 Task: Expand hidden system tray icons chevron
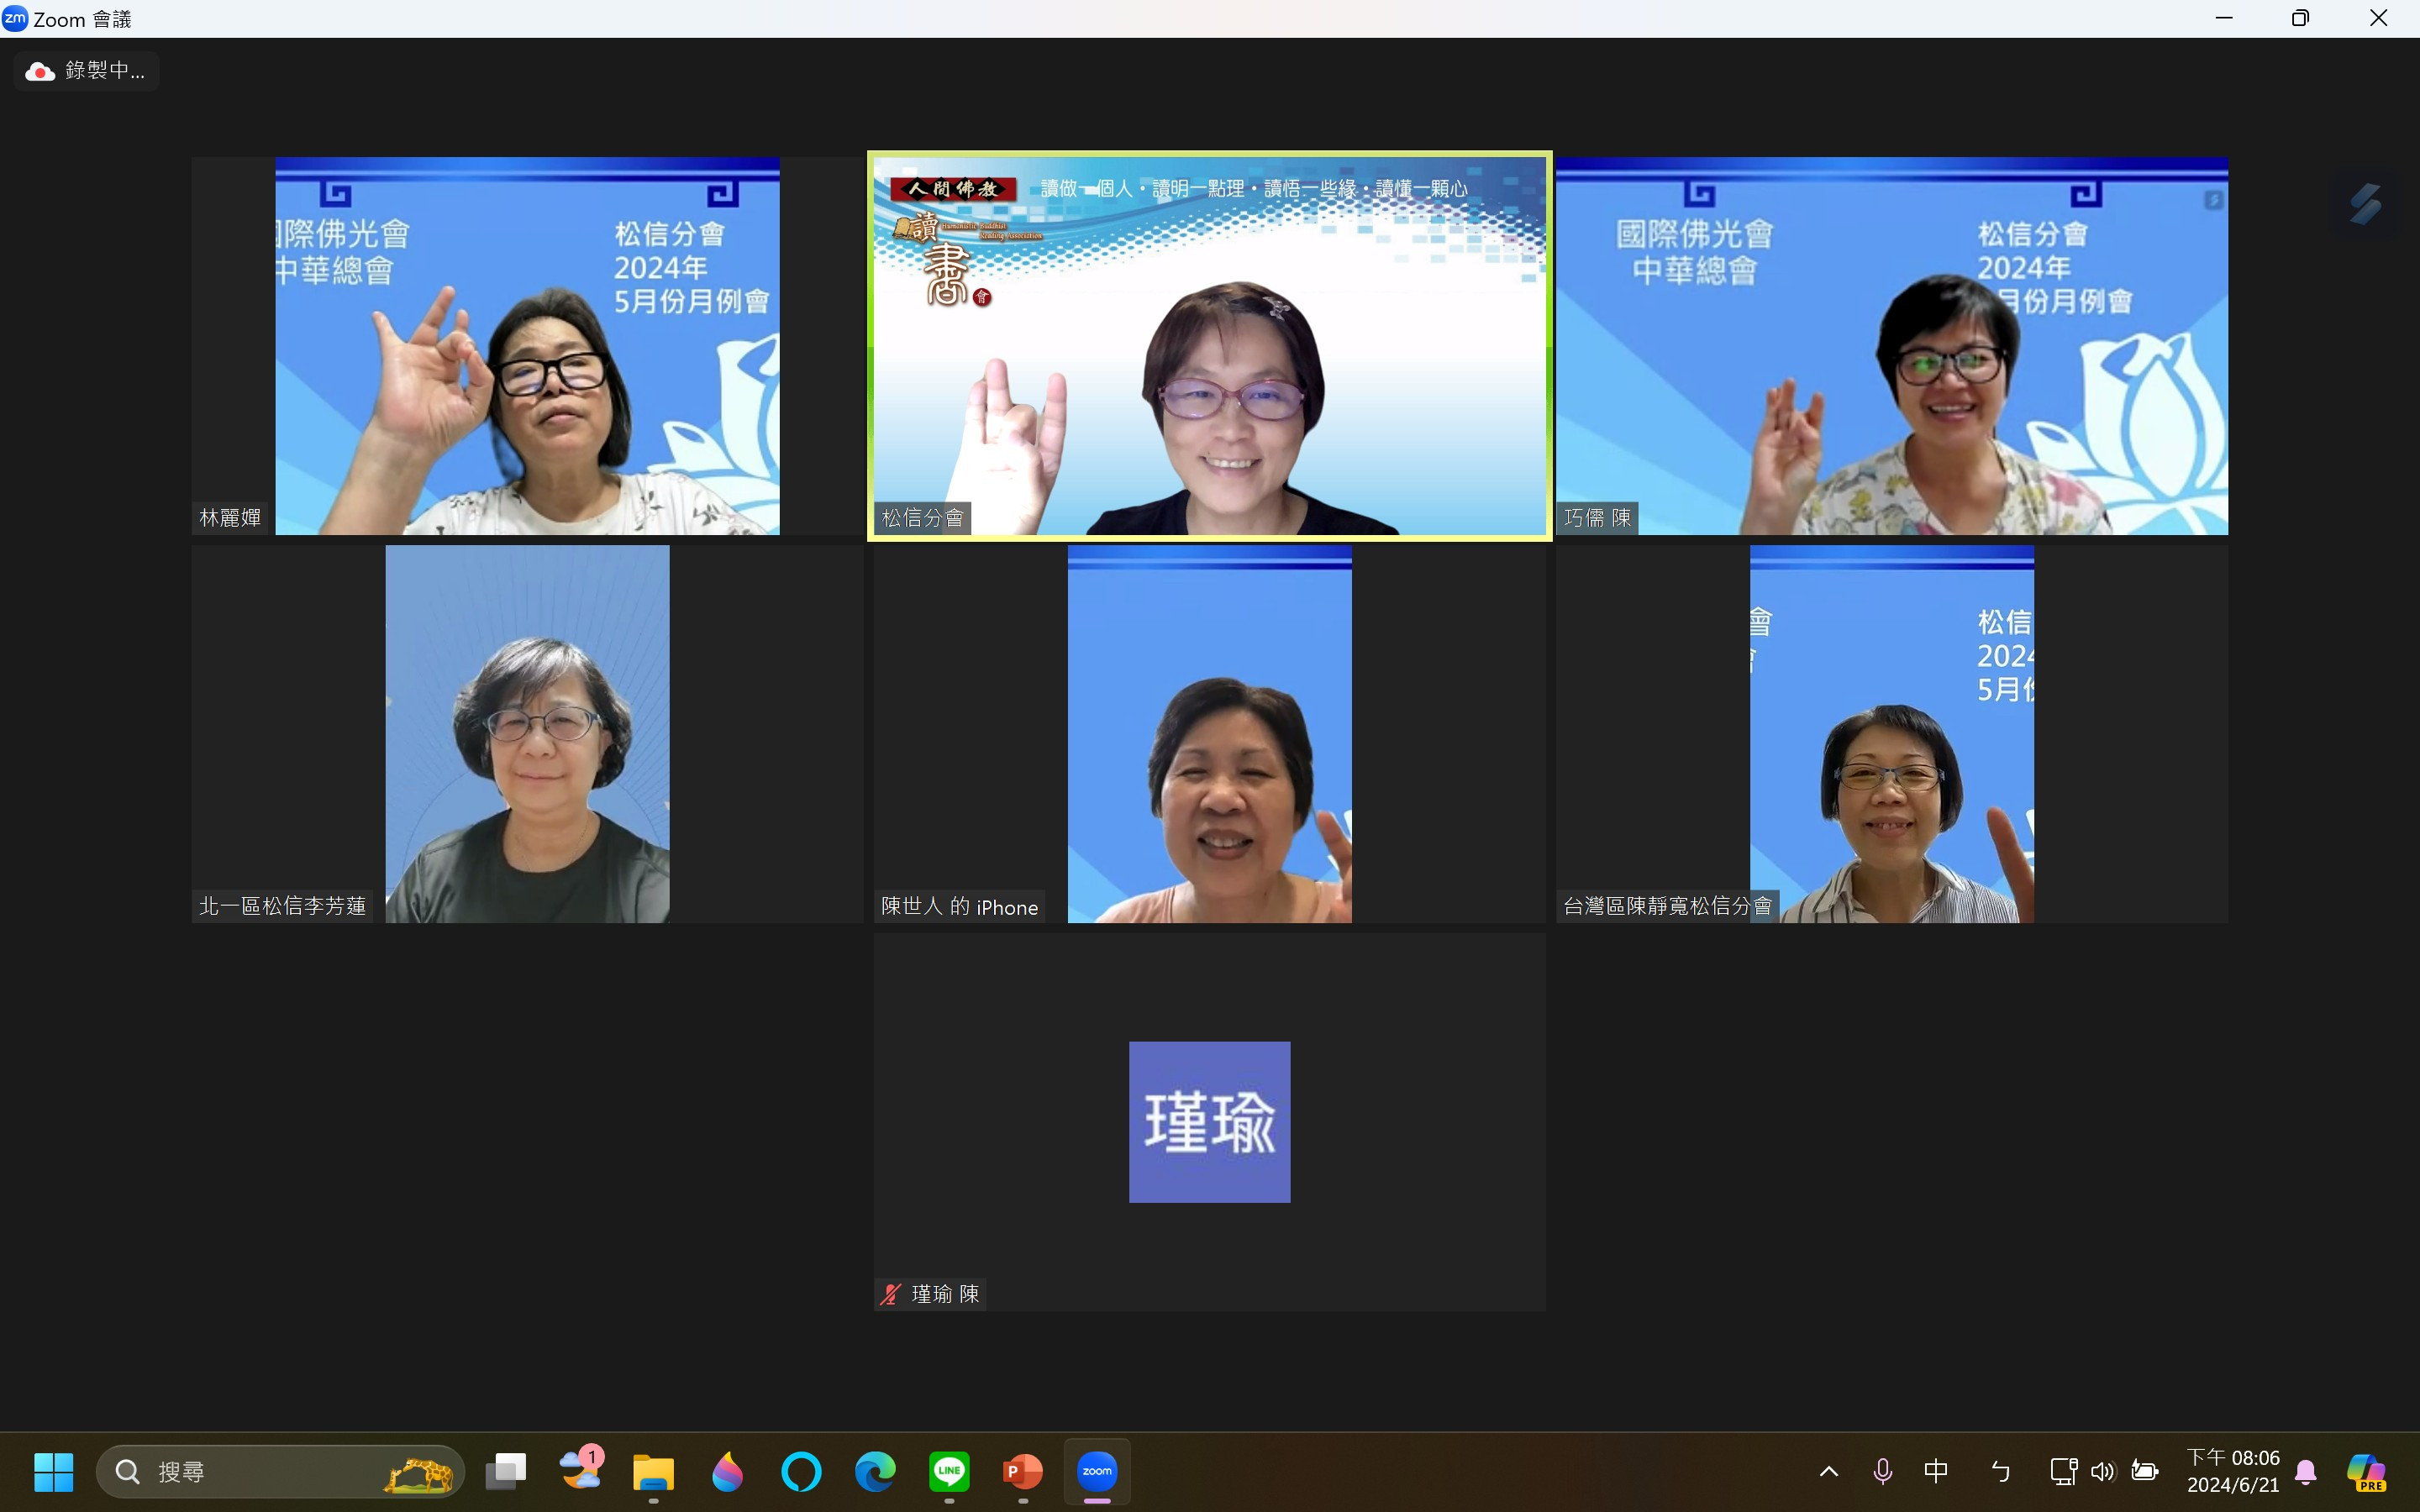(1829, 1471)
